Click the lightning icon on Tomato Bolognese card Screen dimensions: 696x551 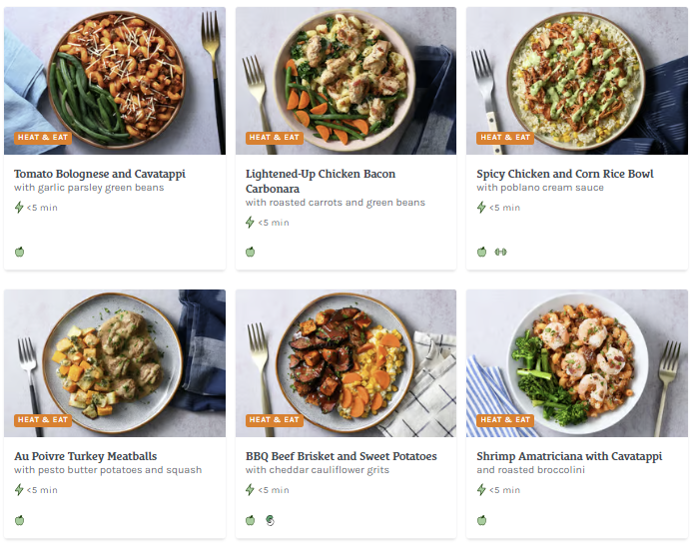tap(19, 208)
